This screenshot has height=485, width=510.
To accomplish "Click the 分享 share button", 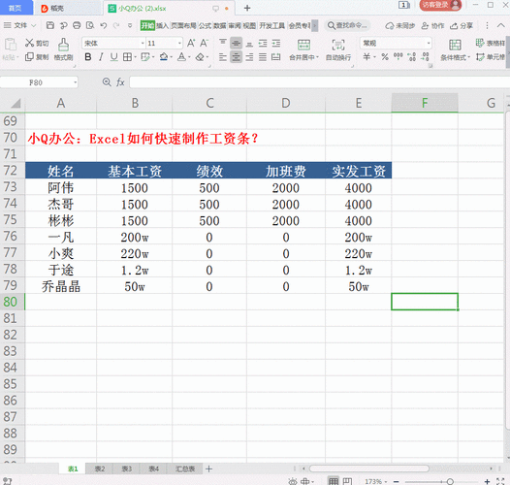I will (462, 25).
